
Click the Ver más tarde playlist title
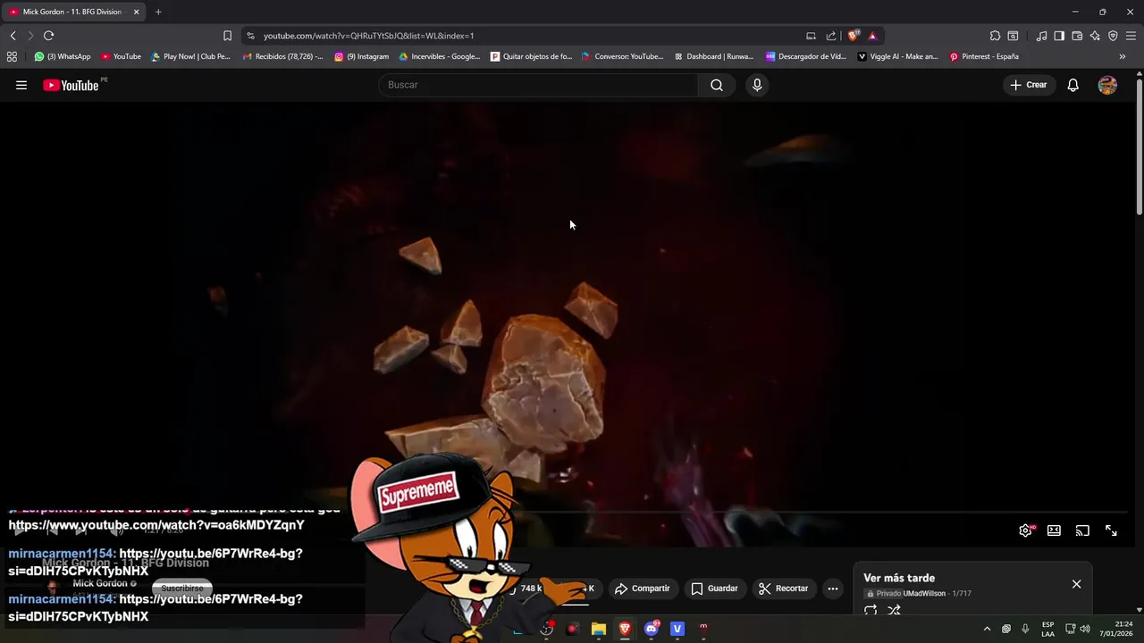tap(899, 578)
